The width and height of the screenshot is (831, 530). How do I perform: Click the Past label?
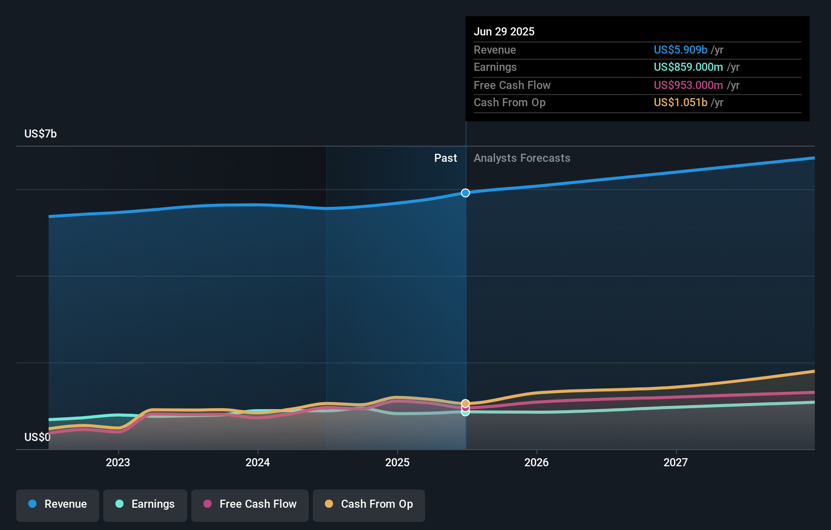(445, 158)
